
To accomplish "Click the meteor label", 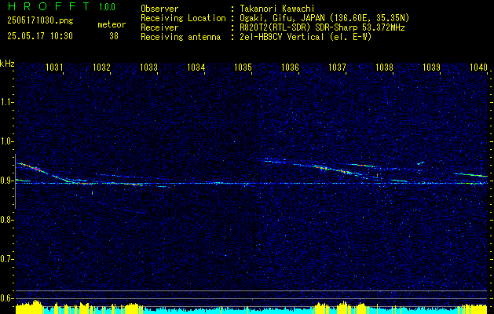I will pos(112,24).
